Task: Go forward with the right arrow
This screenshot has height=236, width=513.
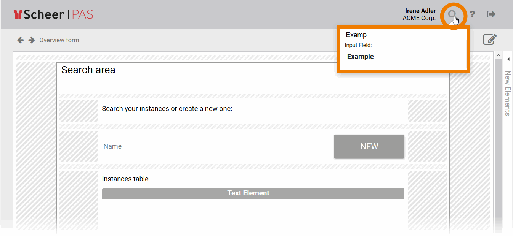Action: [x=32, y=40]
